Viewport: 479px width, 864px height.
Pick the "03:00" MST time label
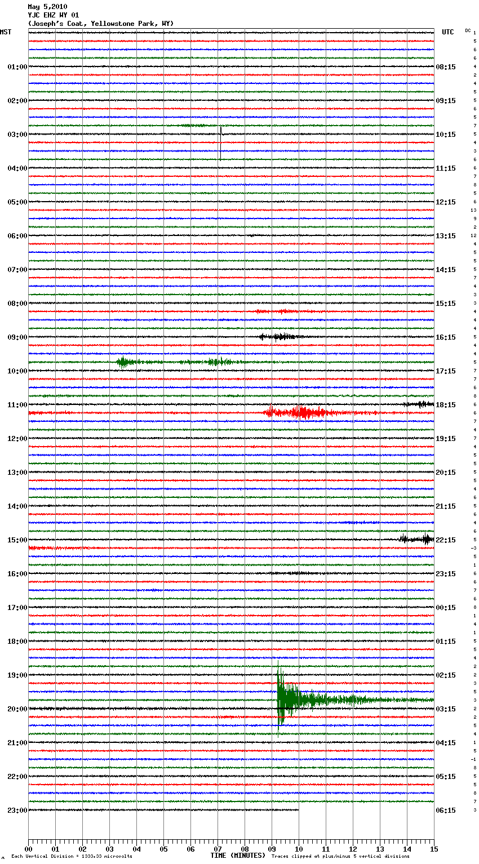pyautogui.click(x=17, y=135)
